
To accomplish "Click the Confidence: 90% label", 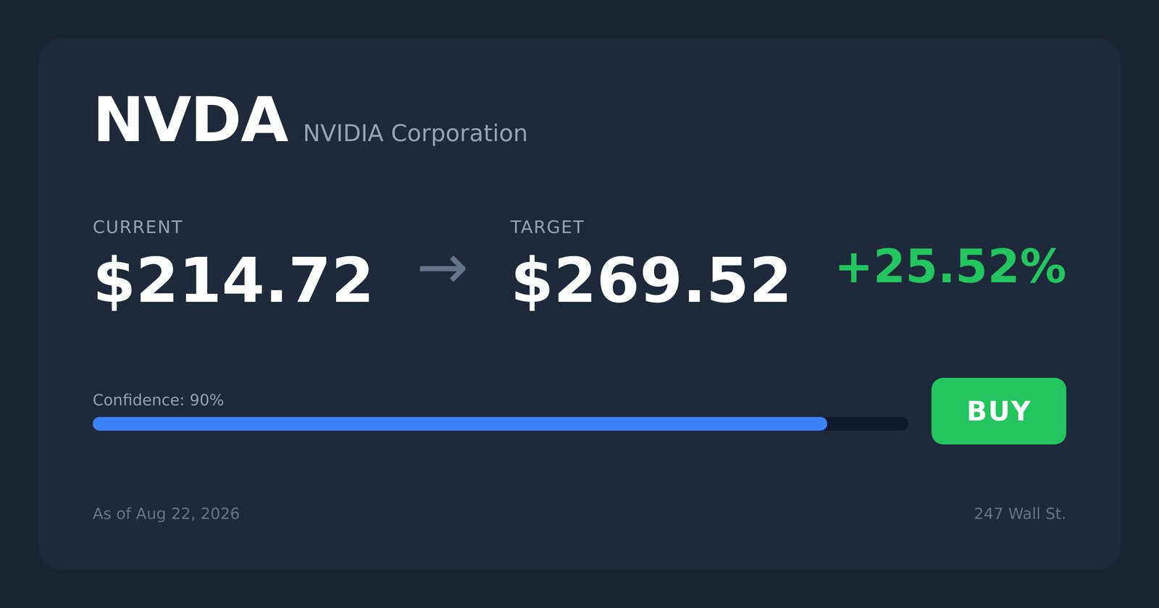I will (x=158, y=400).
